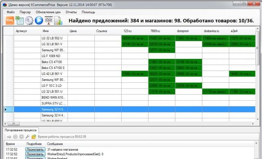Click the 7669.ru price for Beko CS 47100
This screenshot has height=159, width=262.
tap(162, 62)
